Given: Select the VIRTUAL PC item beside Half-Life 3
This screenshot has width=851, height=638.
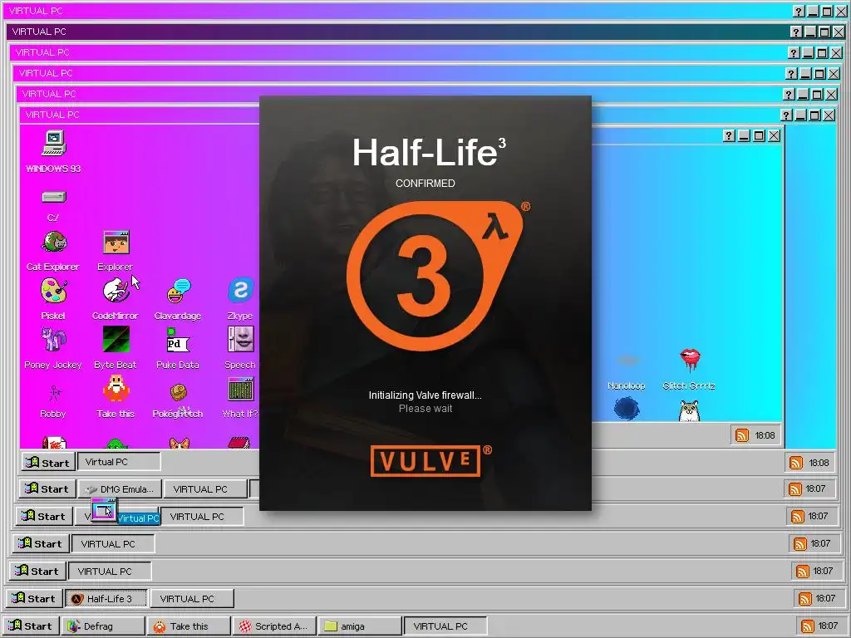Looking at the screenshot, I should (x=192, y=598).
